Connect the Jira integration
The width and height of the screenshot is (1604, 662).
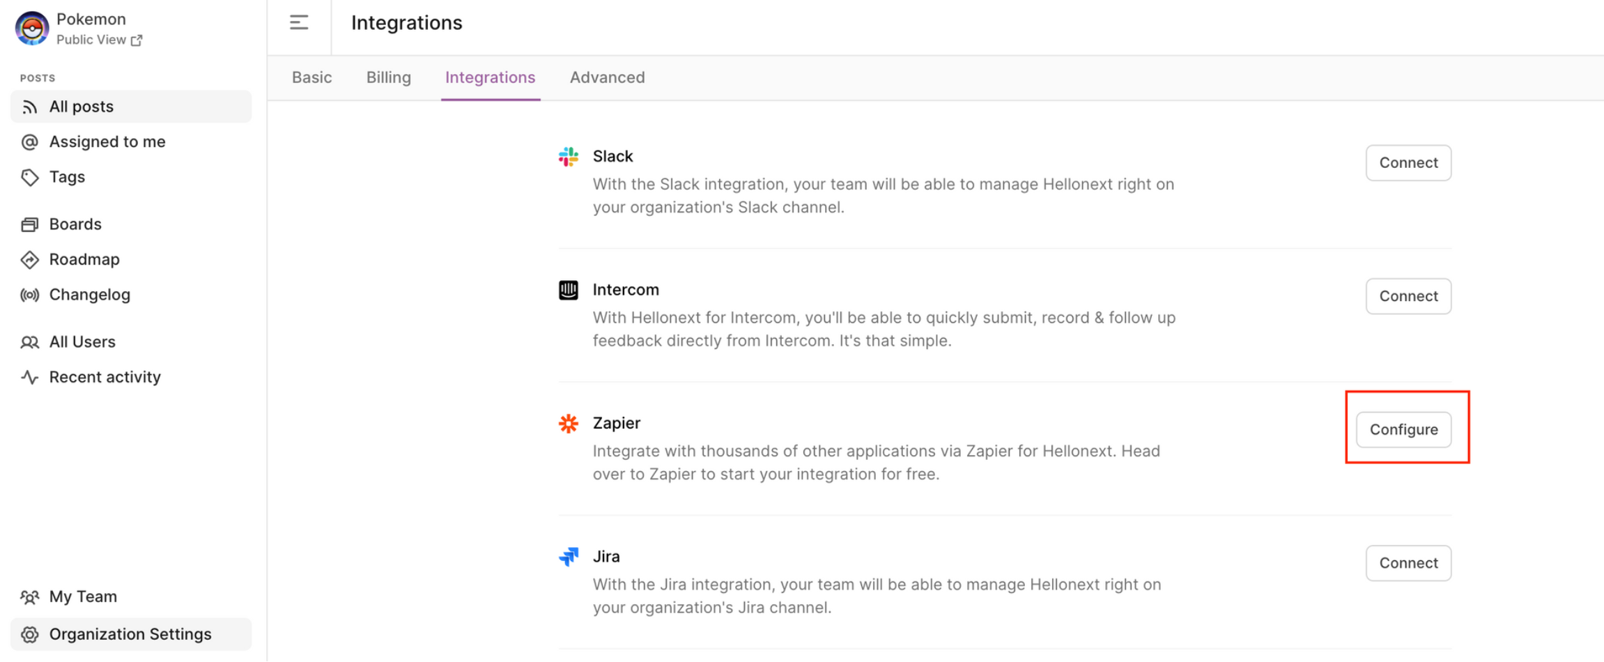[x=1408, y=563]
